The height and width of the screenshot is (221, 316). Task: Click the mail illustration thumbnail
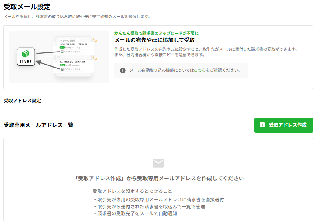59,57
